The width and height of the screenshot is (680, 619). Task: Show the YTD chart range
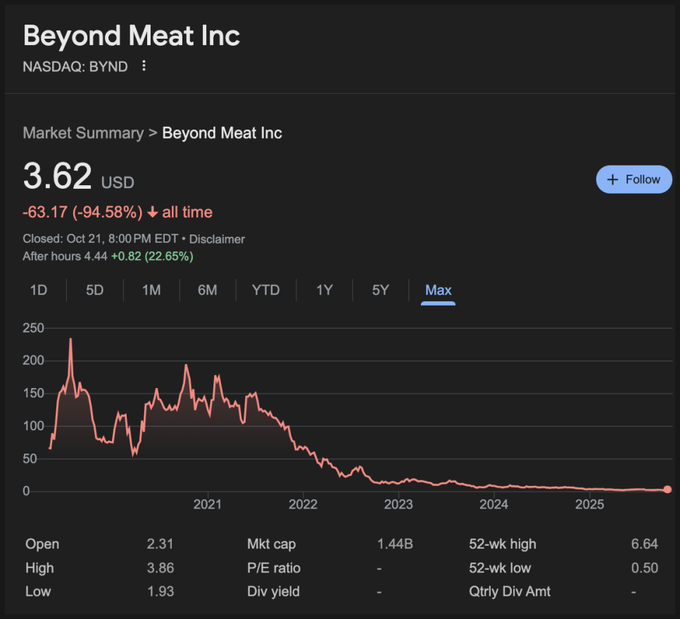point(265,290)
